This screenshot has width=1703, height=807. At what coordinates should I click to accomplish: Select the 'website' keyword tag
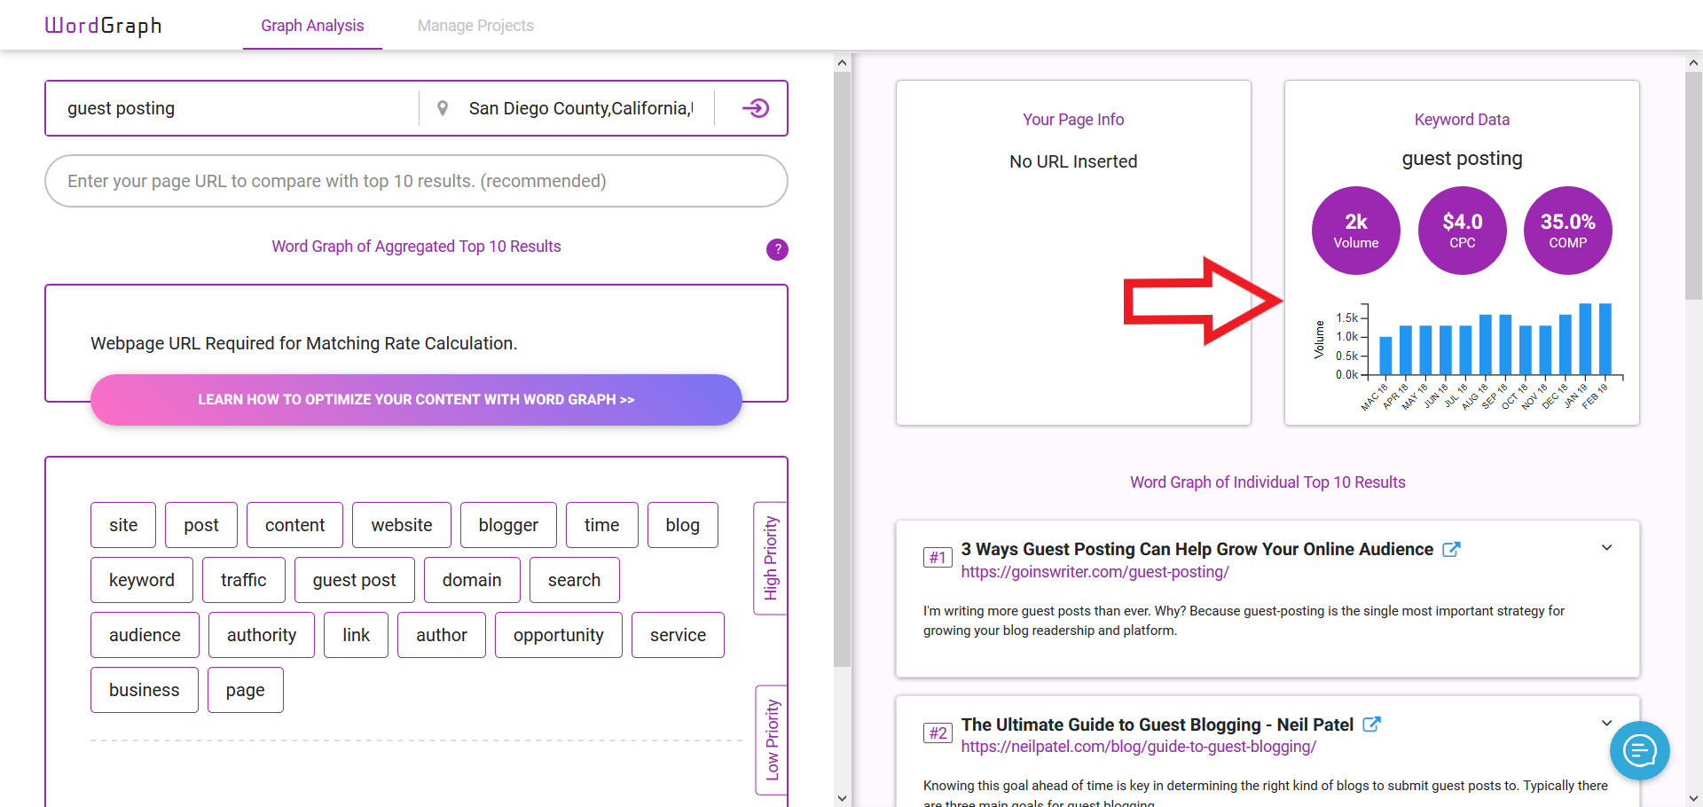pos(402,525)
